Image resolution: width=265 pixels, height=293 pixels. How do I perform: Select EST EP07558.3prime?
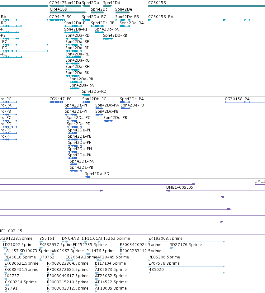[187, 267]
